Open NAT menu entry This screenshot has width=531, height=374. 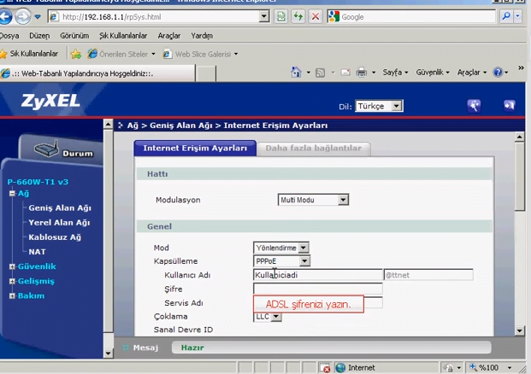click(x=37, y=252)
